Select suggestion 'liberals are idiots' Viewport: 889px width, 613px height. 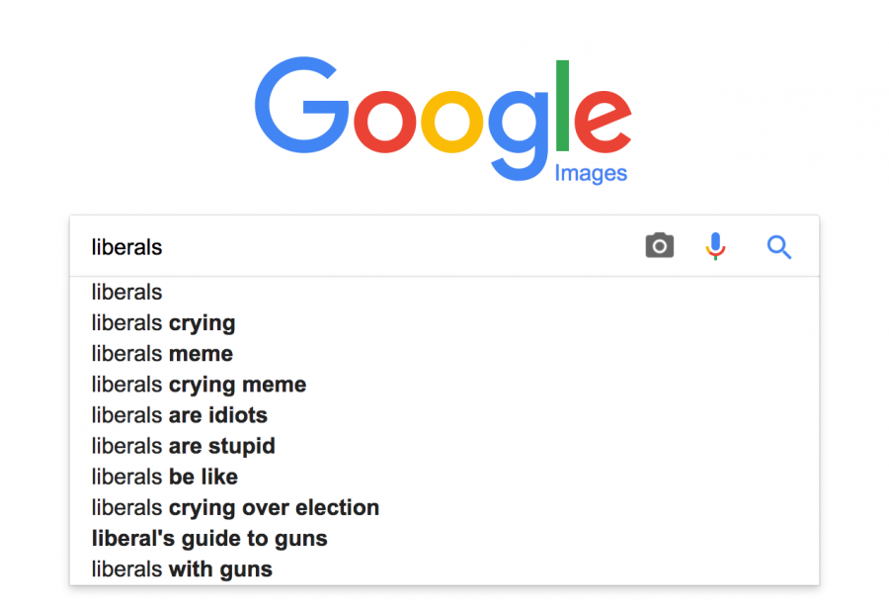pos(444,415)
